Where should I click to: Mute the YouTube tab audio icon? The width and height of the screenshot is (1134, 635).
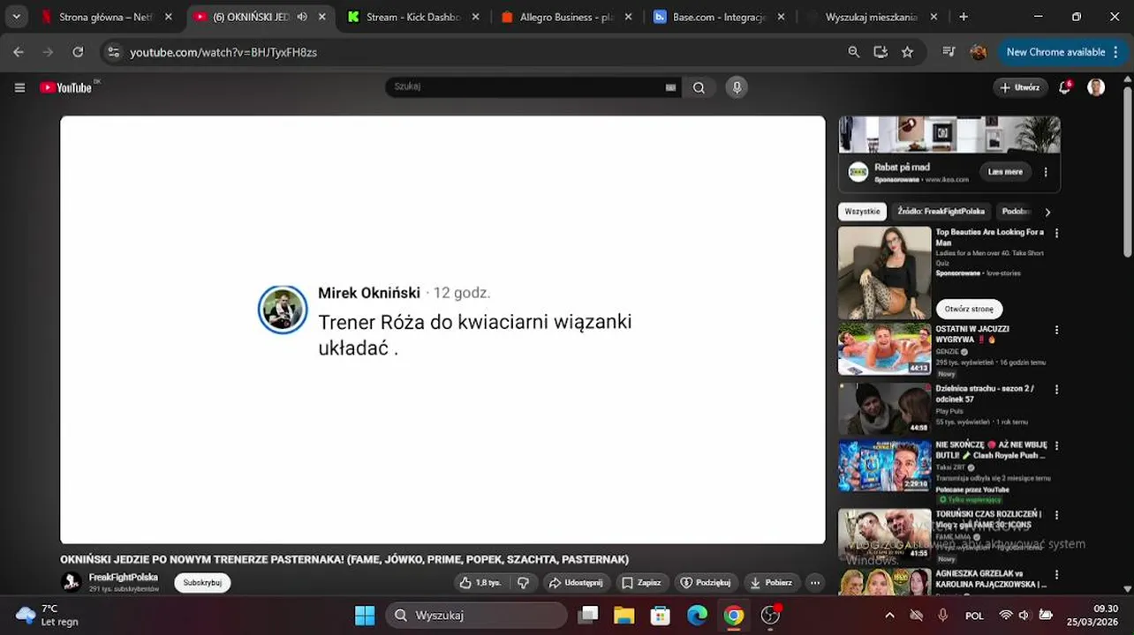[302, 17]
